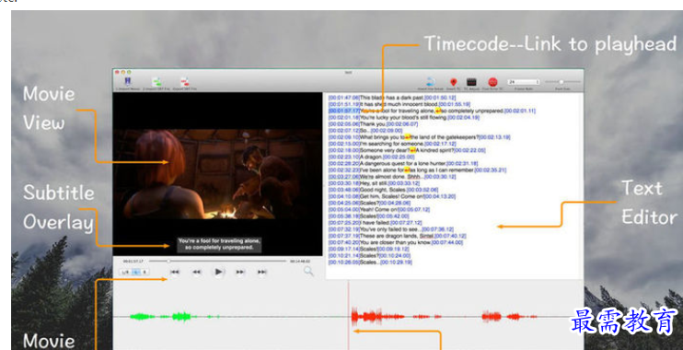This screenshot has width=683, height=350.
Task: Click the subtitle overlay on the video
Action: tap(219, 244)
